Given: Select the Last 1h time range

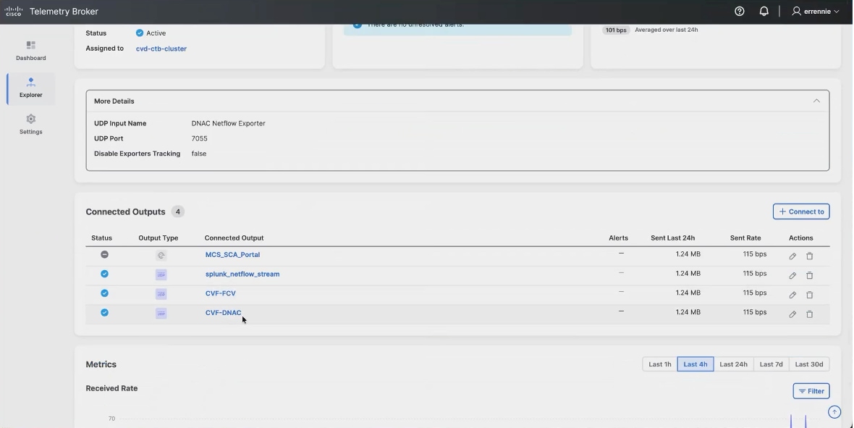Looking at the screenshot, I should click(659, 364).
